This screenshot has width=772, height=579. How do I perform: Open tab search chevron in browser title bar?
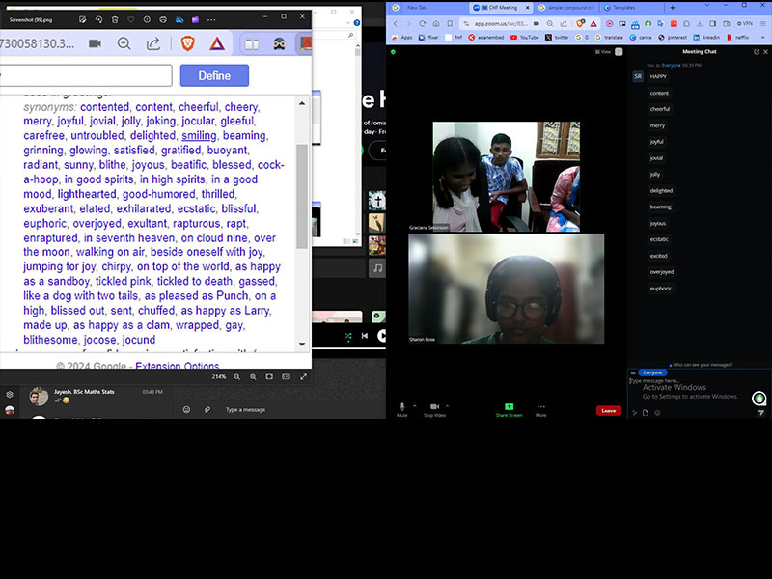click(x=707, y=6)
